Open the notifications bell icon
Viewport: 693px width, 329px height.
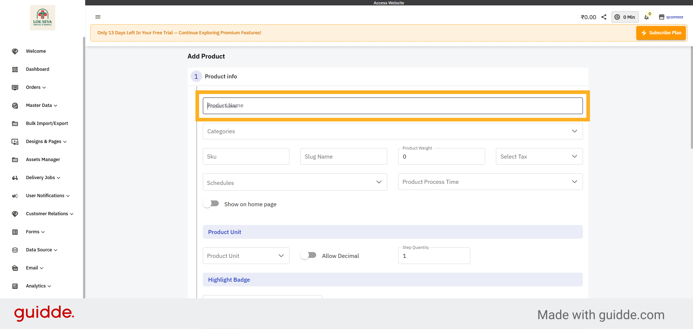tap(646, 17)
